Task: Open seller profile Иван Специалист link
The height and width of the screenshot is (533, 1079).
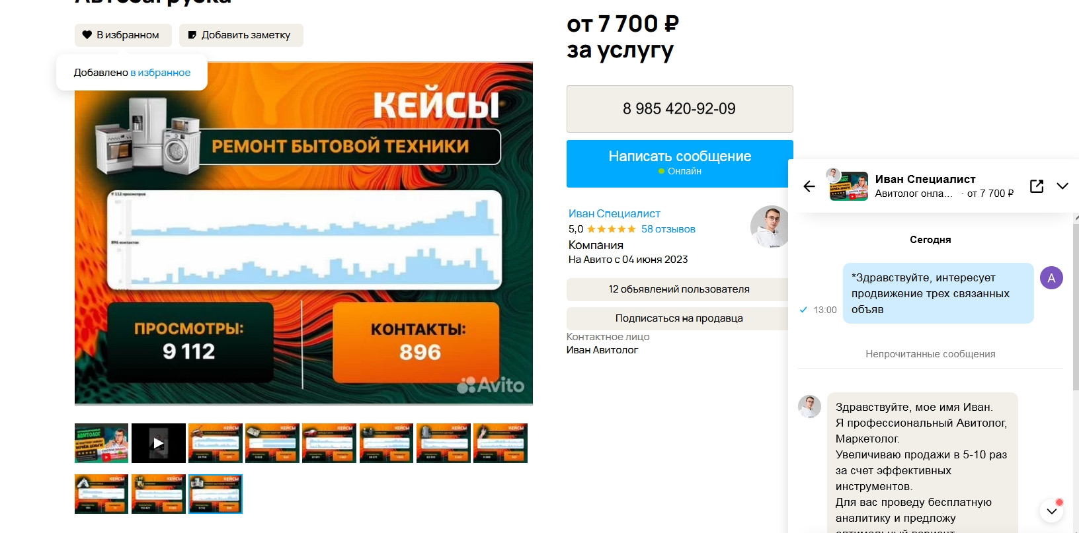Action: 614,213
